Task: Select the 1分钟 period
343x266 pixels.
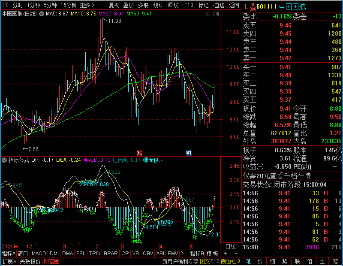Action: point(33,5)
